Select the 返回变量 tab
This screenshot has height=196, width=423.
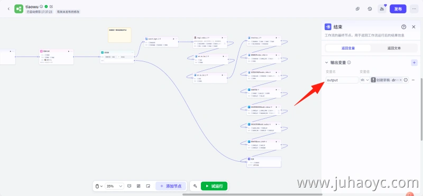tap(348, 48)
